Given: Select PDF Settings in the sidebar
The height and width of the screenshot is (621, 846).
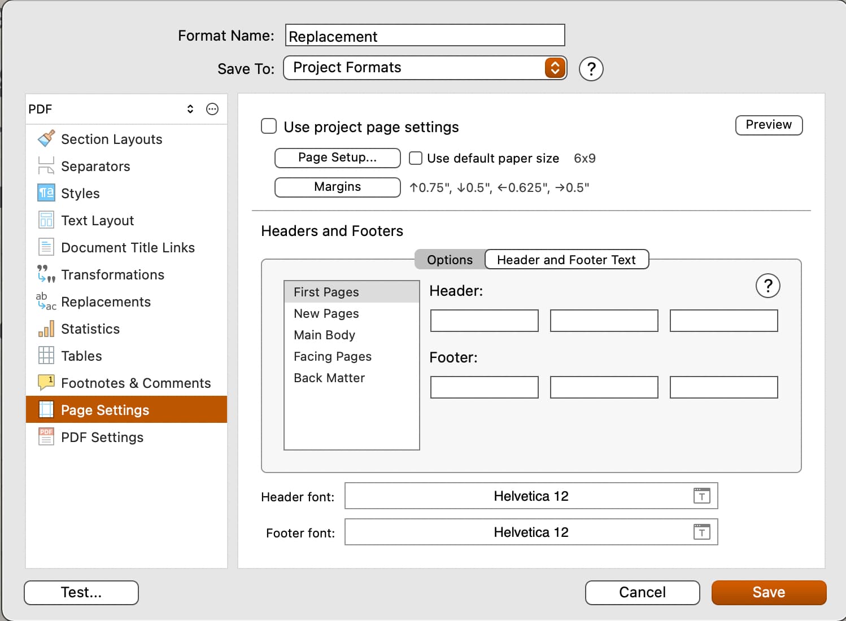Looking at the screenshot, I should tap(127, 437).
